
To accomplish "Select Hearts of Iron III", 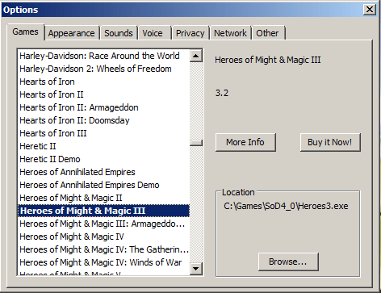I will click(x=103, y=133).
